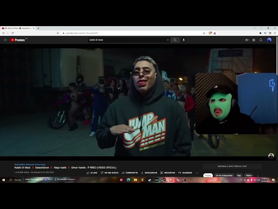This screenshot has width=278, height=209.
Task: Click the taskbar clock and date
Action: point(265,180)
